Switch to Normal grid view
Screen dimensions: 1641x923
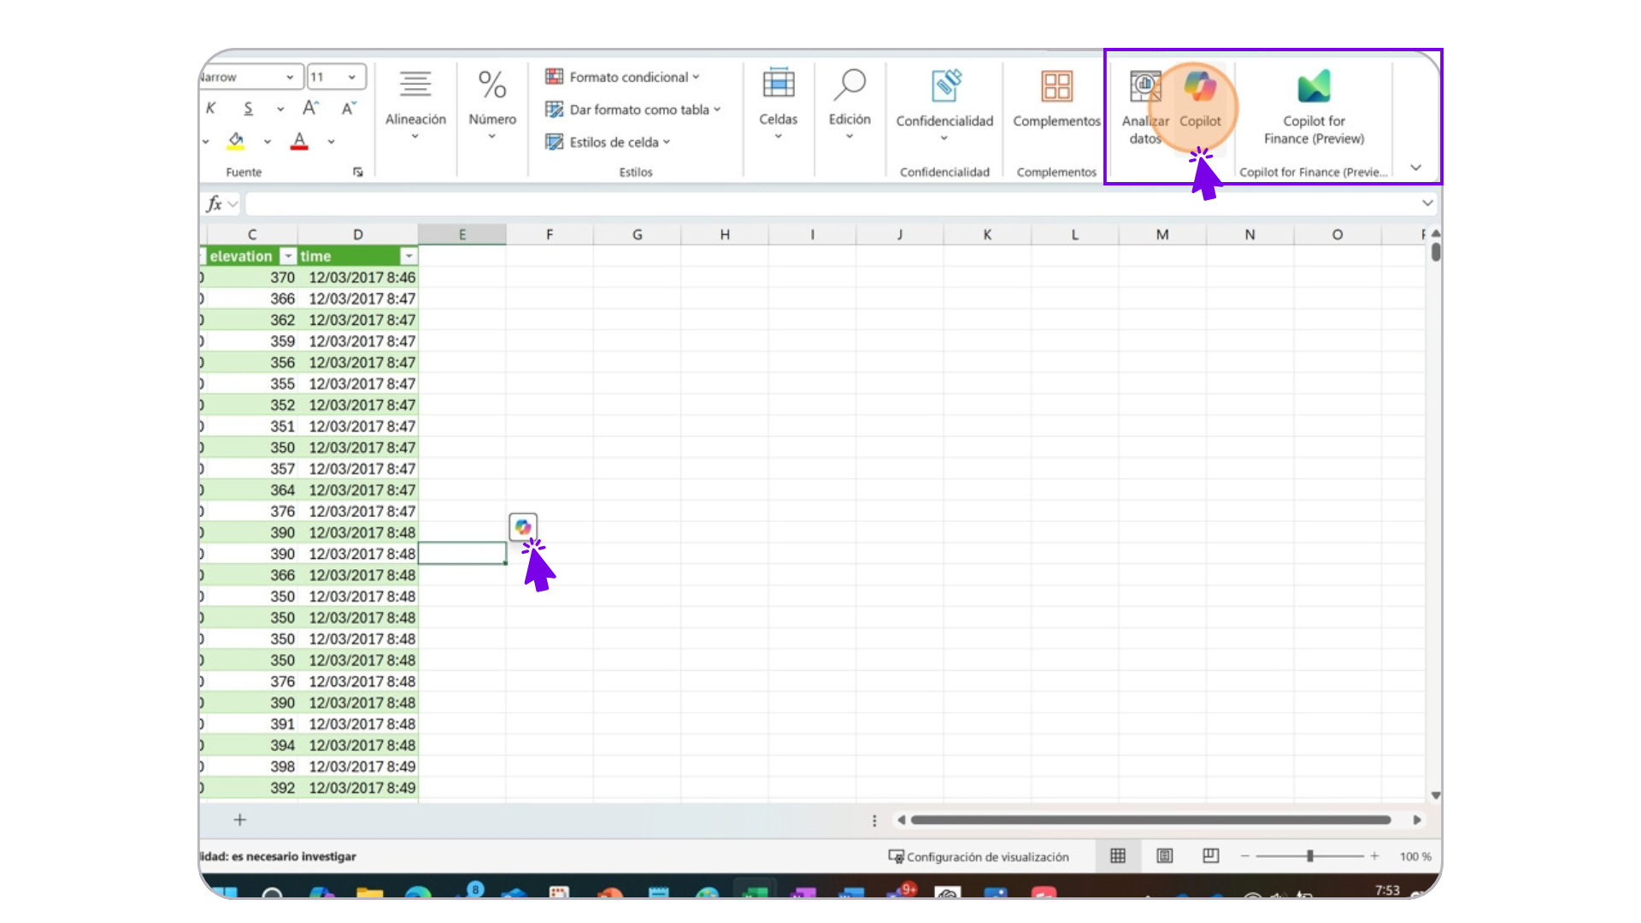(x=1118, y=855)
